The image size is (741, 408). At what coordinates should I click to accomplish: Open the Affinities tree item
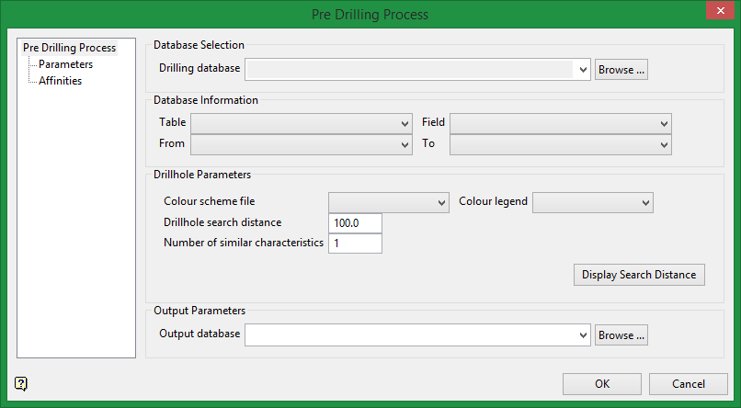tap(60, 81)
